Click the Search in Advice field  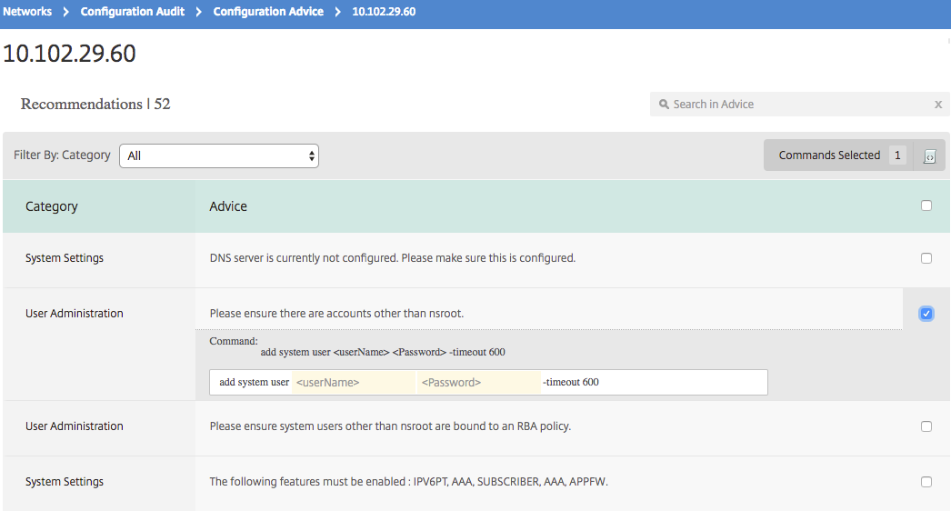(799, 105)
